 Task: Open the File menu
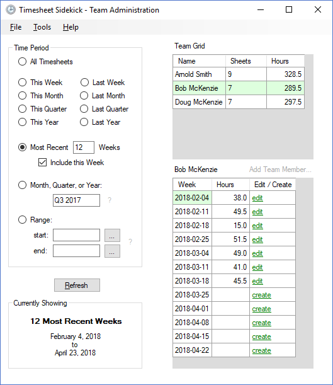(16, 27)
